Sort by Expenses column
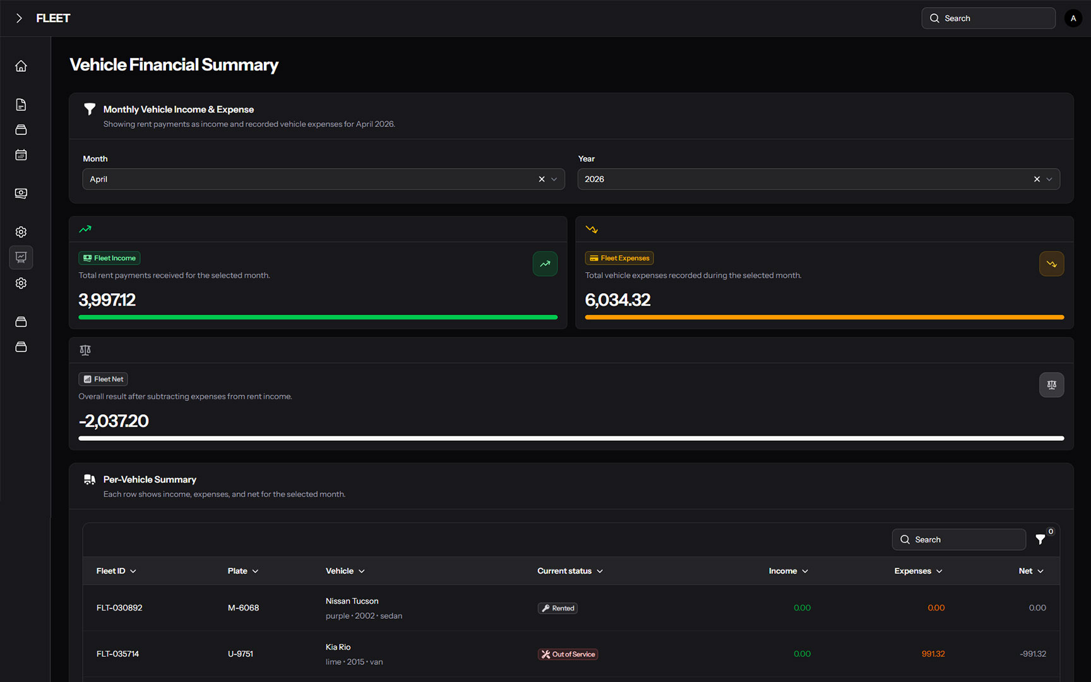Viewport: 1091px width, 682px height. coord(919,571)
